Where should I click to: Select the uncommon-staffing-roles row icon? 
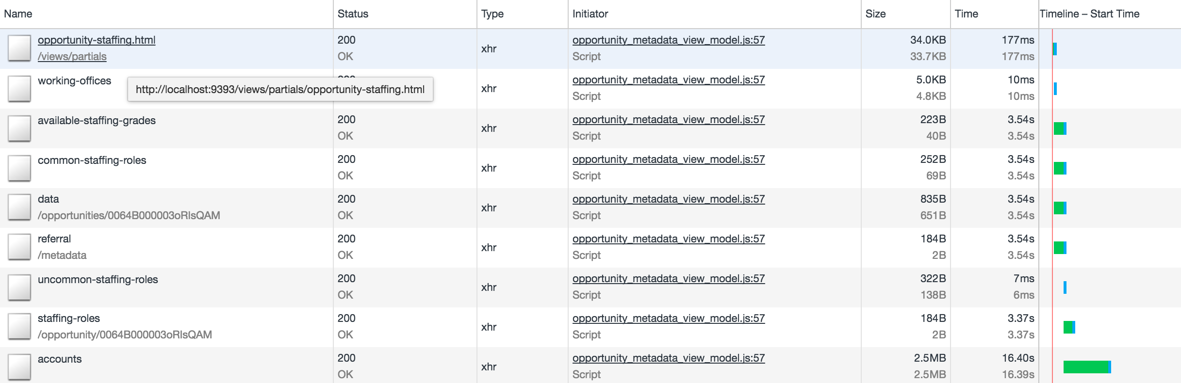(x=19, y=287)
